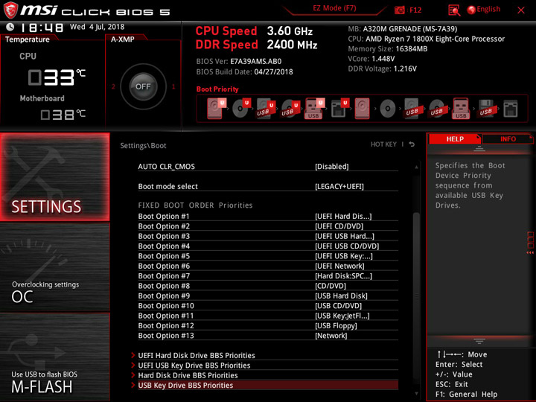The height and width of the screenshot is (402, 536).
Task: Click the Settings\Boot breadcrumb
Action: pyautogui.click(x=143, y=145)
